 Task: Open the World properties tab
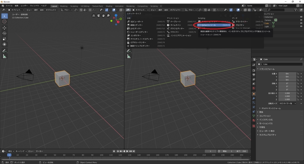[254, 88]
